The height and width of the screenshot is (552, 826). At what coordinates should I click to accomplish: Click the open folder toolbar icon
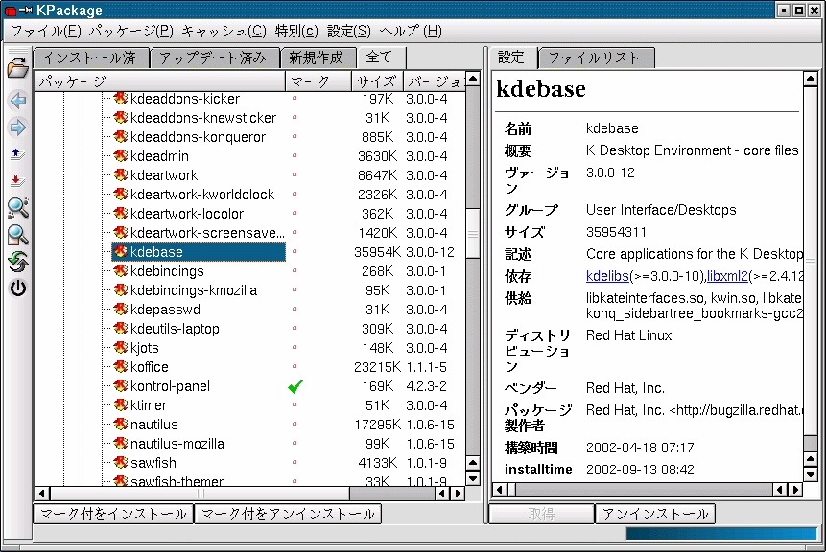point(17,68)
